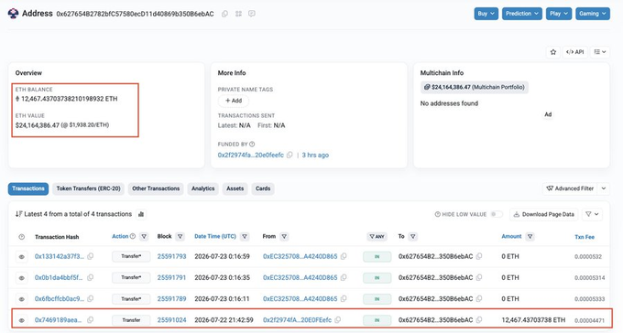Open the Analytics tab
This screenshot has height=333, width=623.
coord(203,188)
